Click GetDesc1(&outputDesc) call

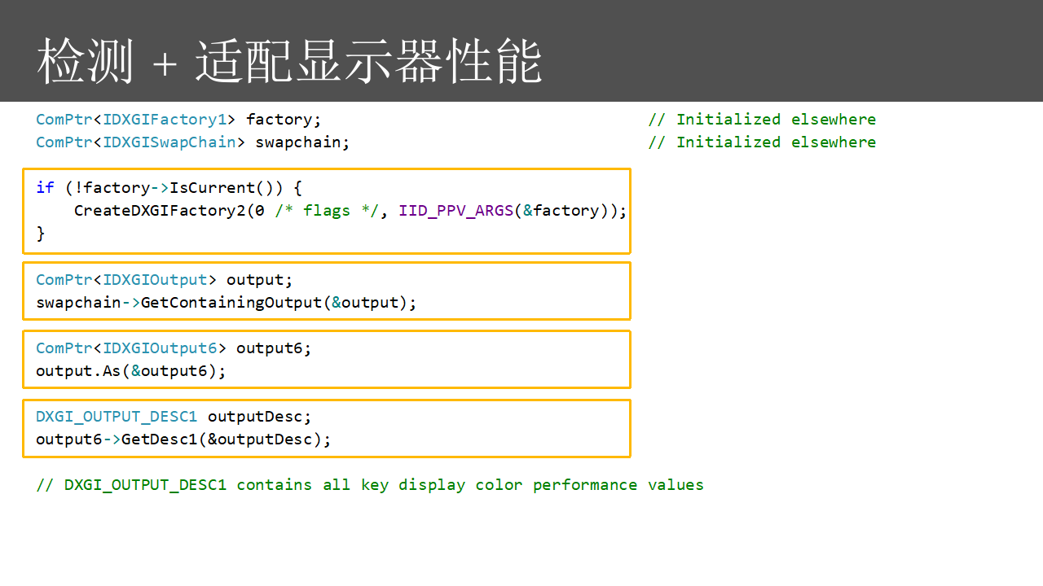click(226, 439)
